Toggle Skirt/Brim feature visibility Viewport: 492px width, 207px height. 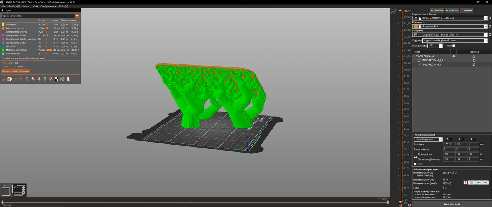point(3,46)
